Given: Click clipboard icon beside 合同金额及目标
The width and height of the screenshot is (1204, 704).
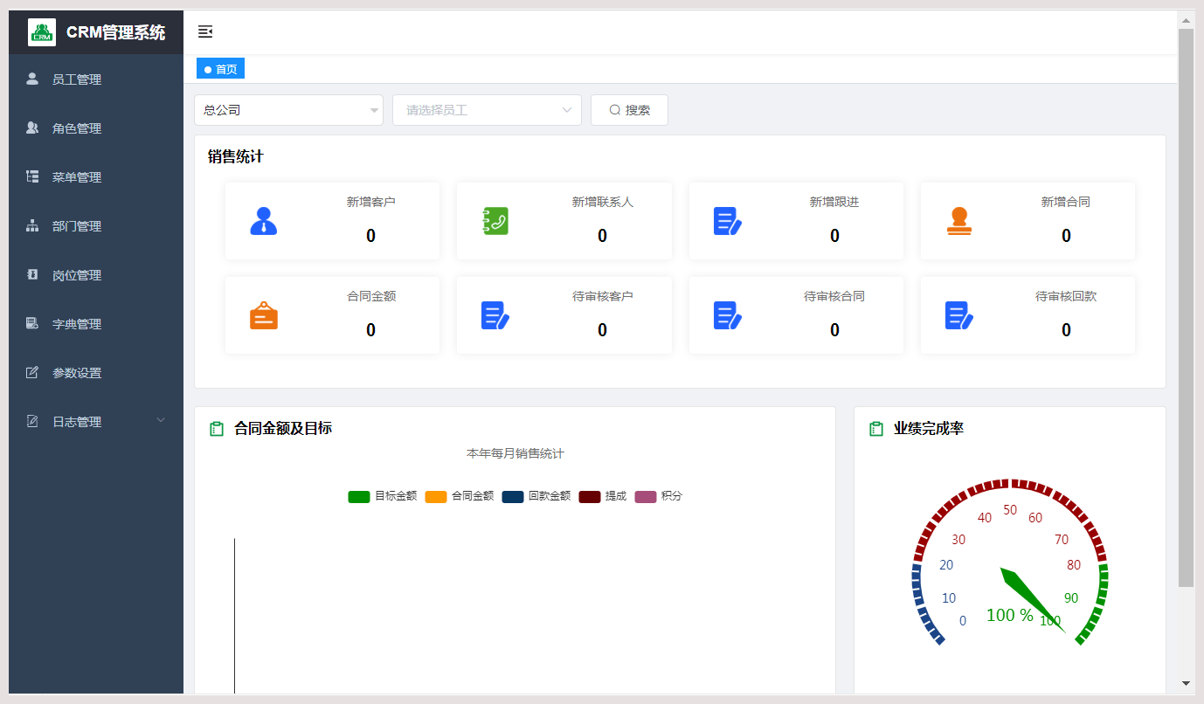Looking at the screenshot, I should pos(217,429).
